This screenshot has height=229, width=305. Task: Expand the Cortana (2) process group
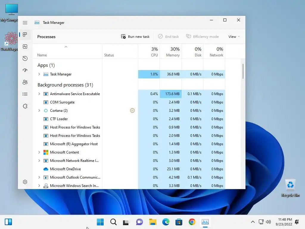(x=39, y=111)
